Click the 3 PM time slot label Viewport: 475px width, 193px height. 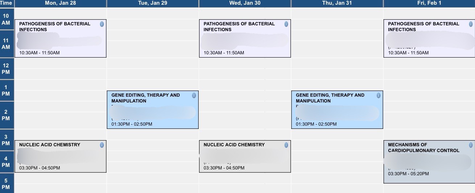click(7, 140)
